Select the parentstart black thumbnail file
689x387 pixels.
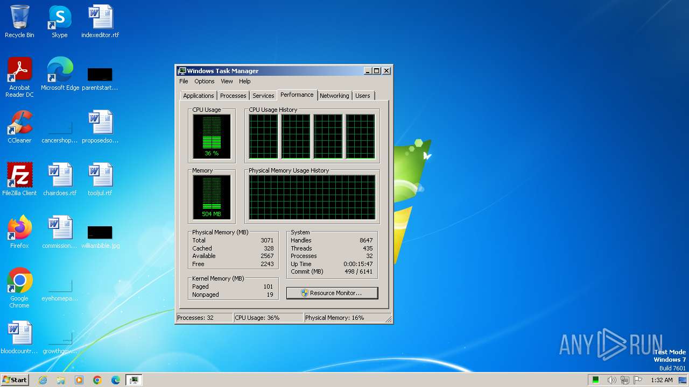click(x=100, y=78)
